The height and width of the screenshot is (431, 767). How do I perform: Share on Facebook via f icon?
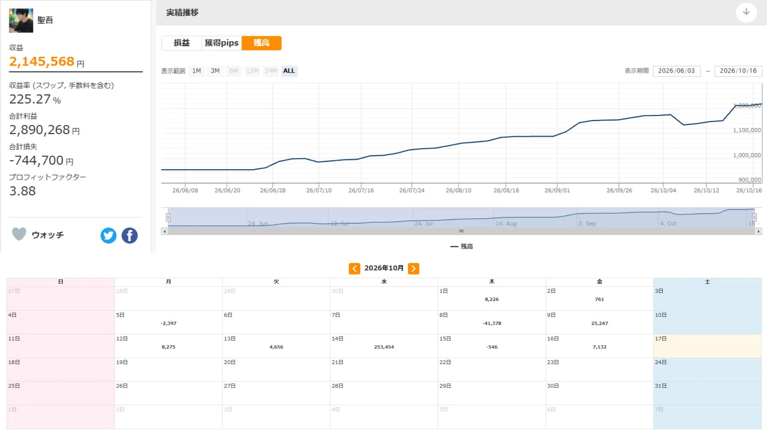[129, 235]
